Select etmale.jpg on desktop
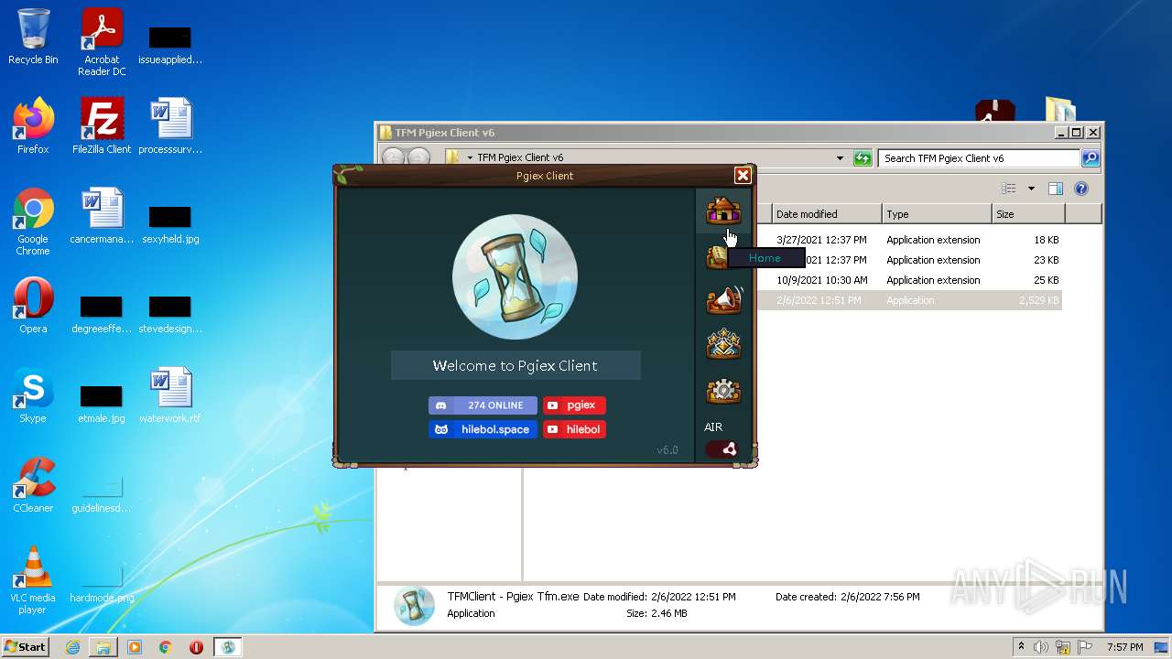Viewport: 1172px width, 659px height. (x=102, y=404)
